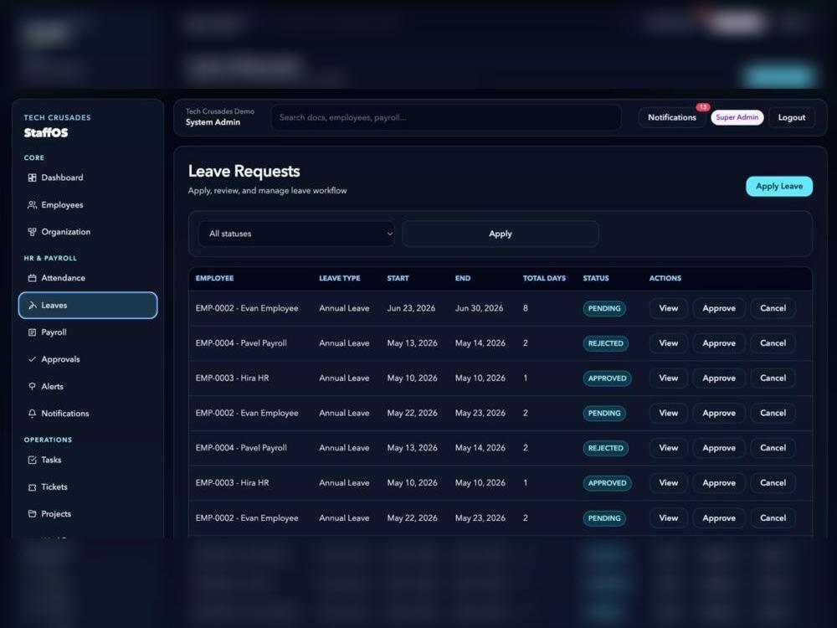Open Payroll menu item
This screenshot has height=628, width=837.
pyautogui.click(x=88, y=332)
